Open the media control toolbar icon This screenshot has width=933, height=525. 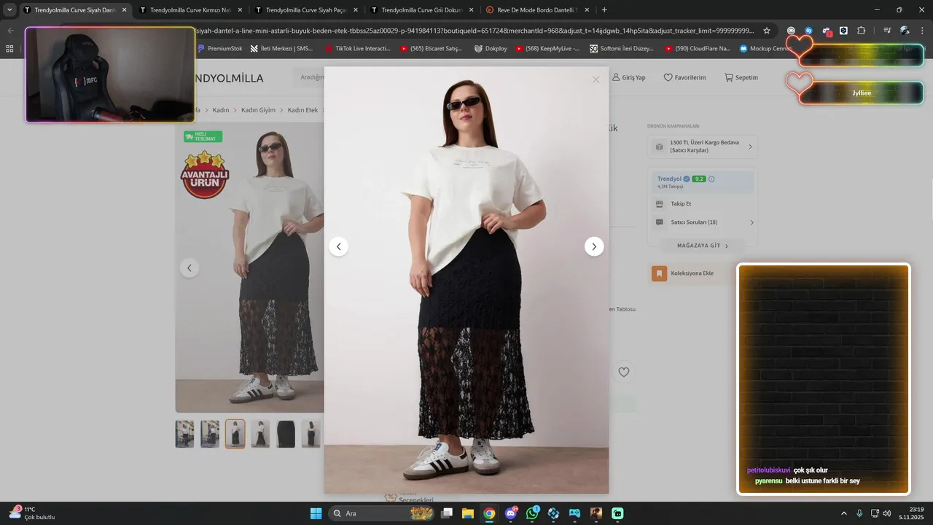pyautogui.click(x=887, y=31)
